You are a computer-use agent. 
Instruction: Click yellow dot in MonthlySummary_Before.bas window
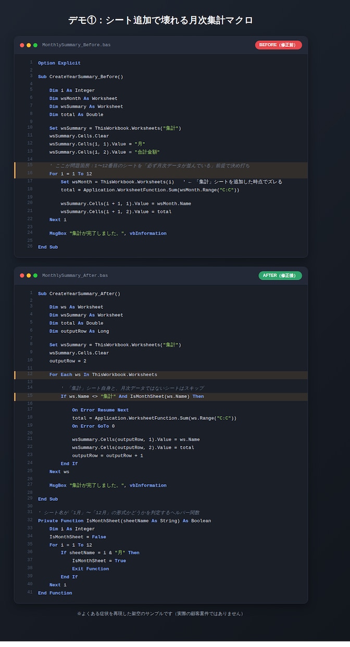pos(29,45)
